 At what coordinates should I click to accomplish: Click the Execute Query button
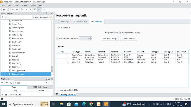click(110, 38)
